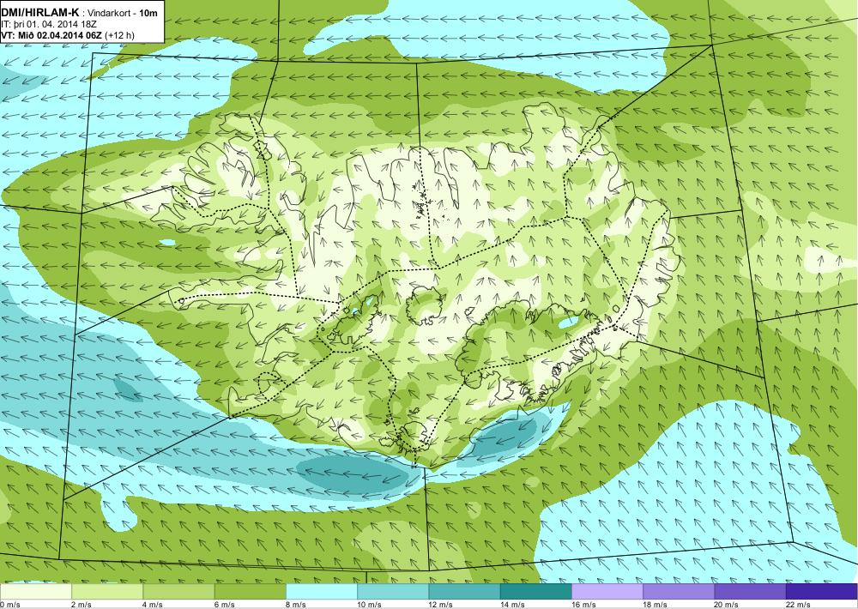
Task: Select the "VT: Mið 02.04.2014 06Z" valid time line
Action: click(51, 35)
